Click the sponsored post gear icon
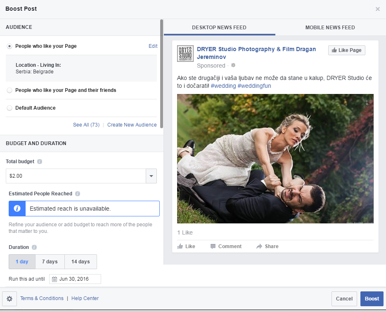Image resolution: width=386 pixels, height=312 pixels. click(233, 66)
